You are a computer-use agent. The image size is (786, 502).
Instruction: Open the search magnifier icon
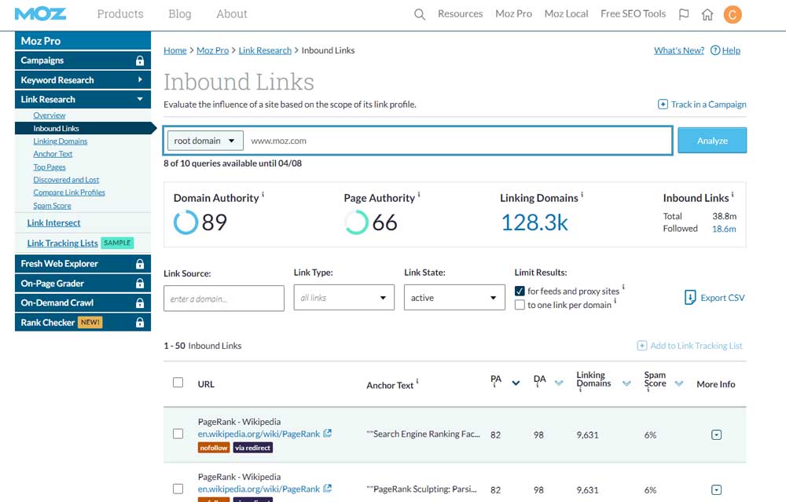tap(420, 14)
